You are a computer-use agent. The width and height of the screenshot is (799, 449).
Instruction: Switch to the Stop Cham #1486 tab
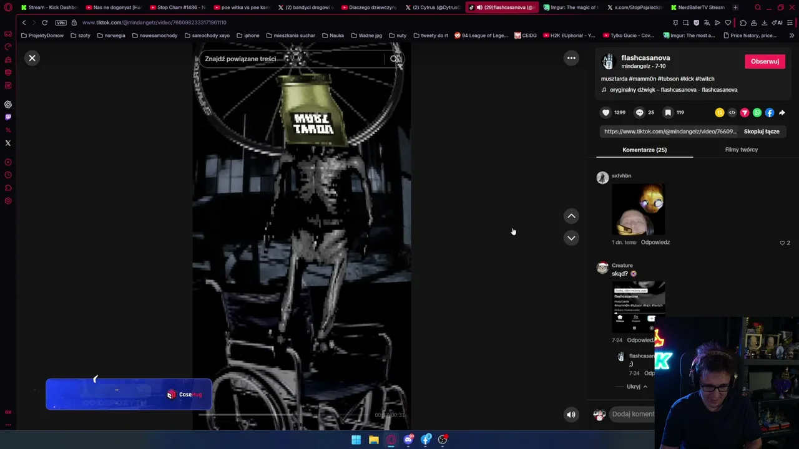pos(177,7)
